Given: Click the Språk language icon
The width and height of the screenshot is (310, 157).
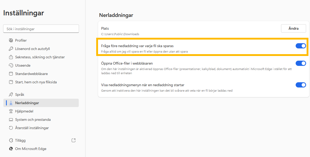Looking at the screenshot, I should pos(11,95).
